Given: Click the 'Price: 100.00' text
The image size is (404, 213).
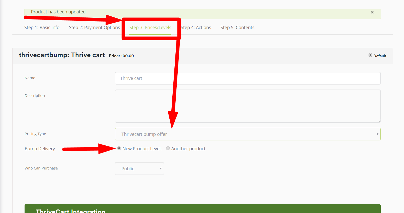Looking at the screenshot, I should pos(121,56).
